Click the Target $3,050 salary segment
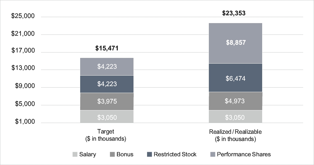314x165 pixels. pyautogui.click(x=107, y=117)
